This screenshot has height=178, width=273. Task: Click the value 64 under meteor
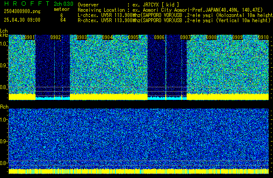tap(63, 20)
